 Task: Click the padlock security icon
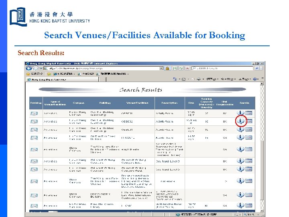coord(167,68)
